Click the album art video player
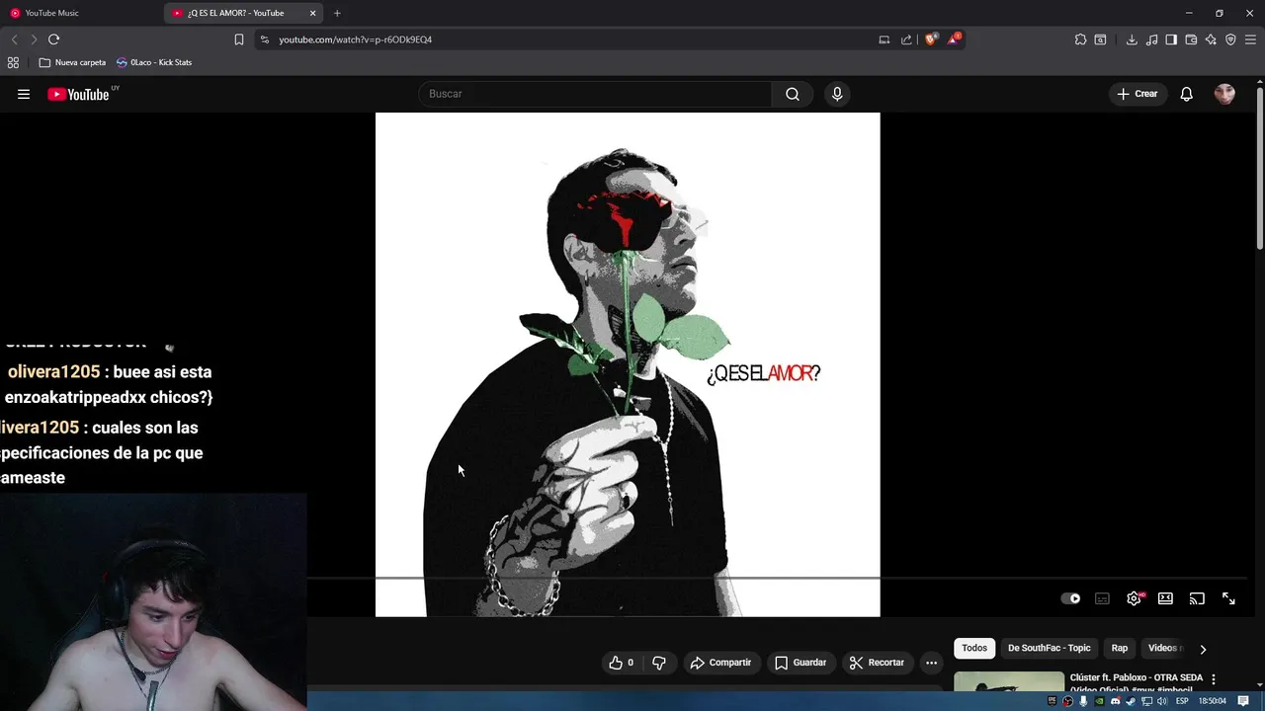The image size is (1265, 711). click(628, 364)
